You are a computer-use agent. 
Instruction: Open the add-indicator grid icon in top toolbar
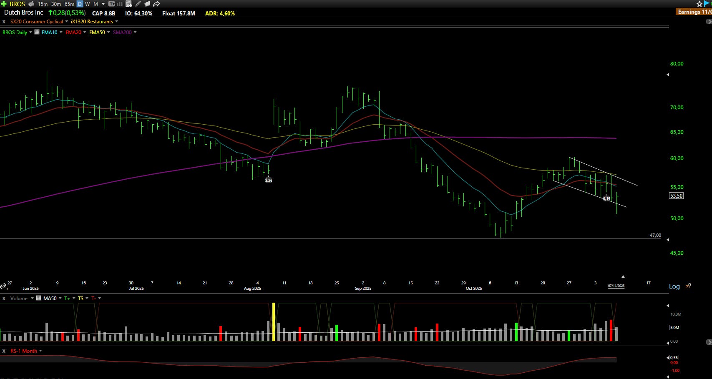coord(129,4)
